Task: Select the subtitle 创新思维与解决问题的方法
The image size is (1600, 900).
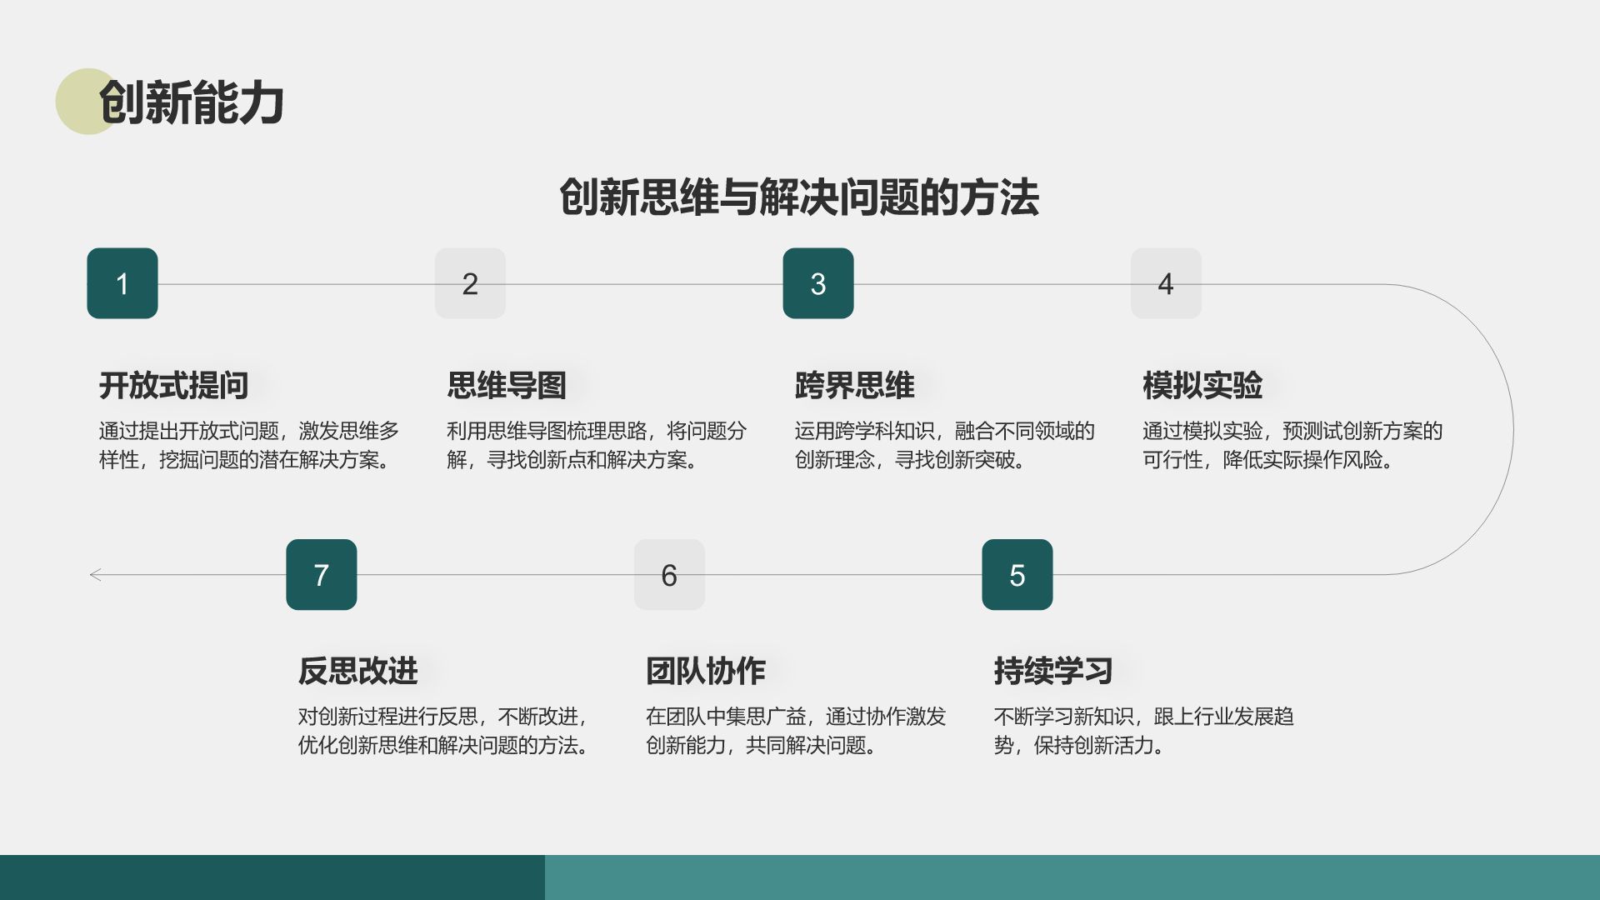Action: (x=799, y=197)
